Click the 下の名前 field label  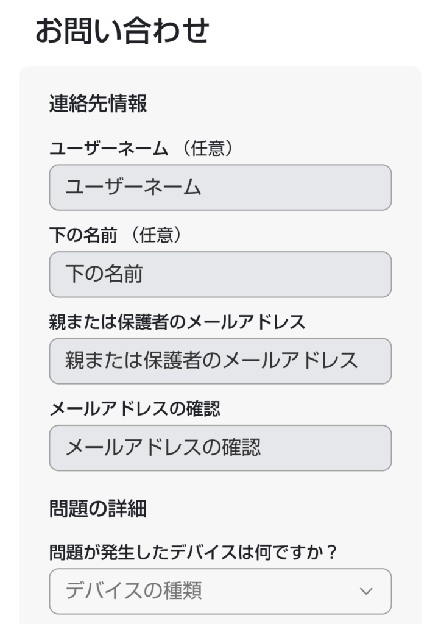pos(83,236)
